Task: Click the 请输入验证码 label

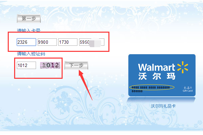Action: pos(31,54)
